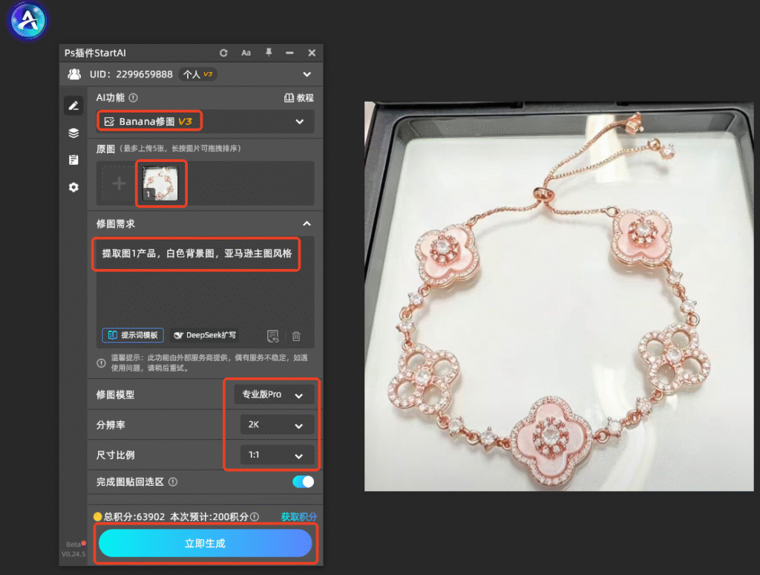Image resolution: width=760 pixels, height=575 pixels.
Task: Click the Aa font size icon
Action: [246, 53]
